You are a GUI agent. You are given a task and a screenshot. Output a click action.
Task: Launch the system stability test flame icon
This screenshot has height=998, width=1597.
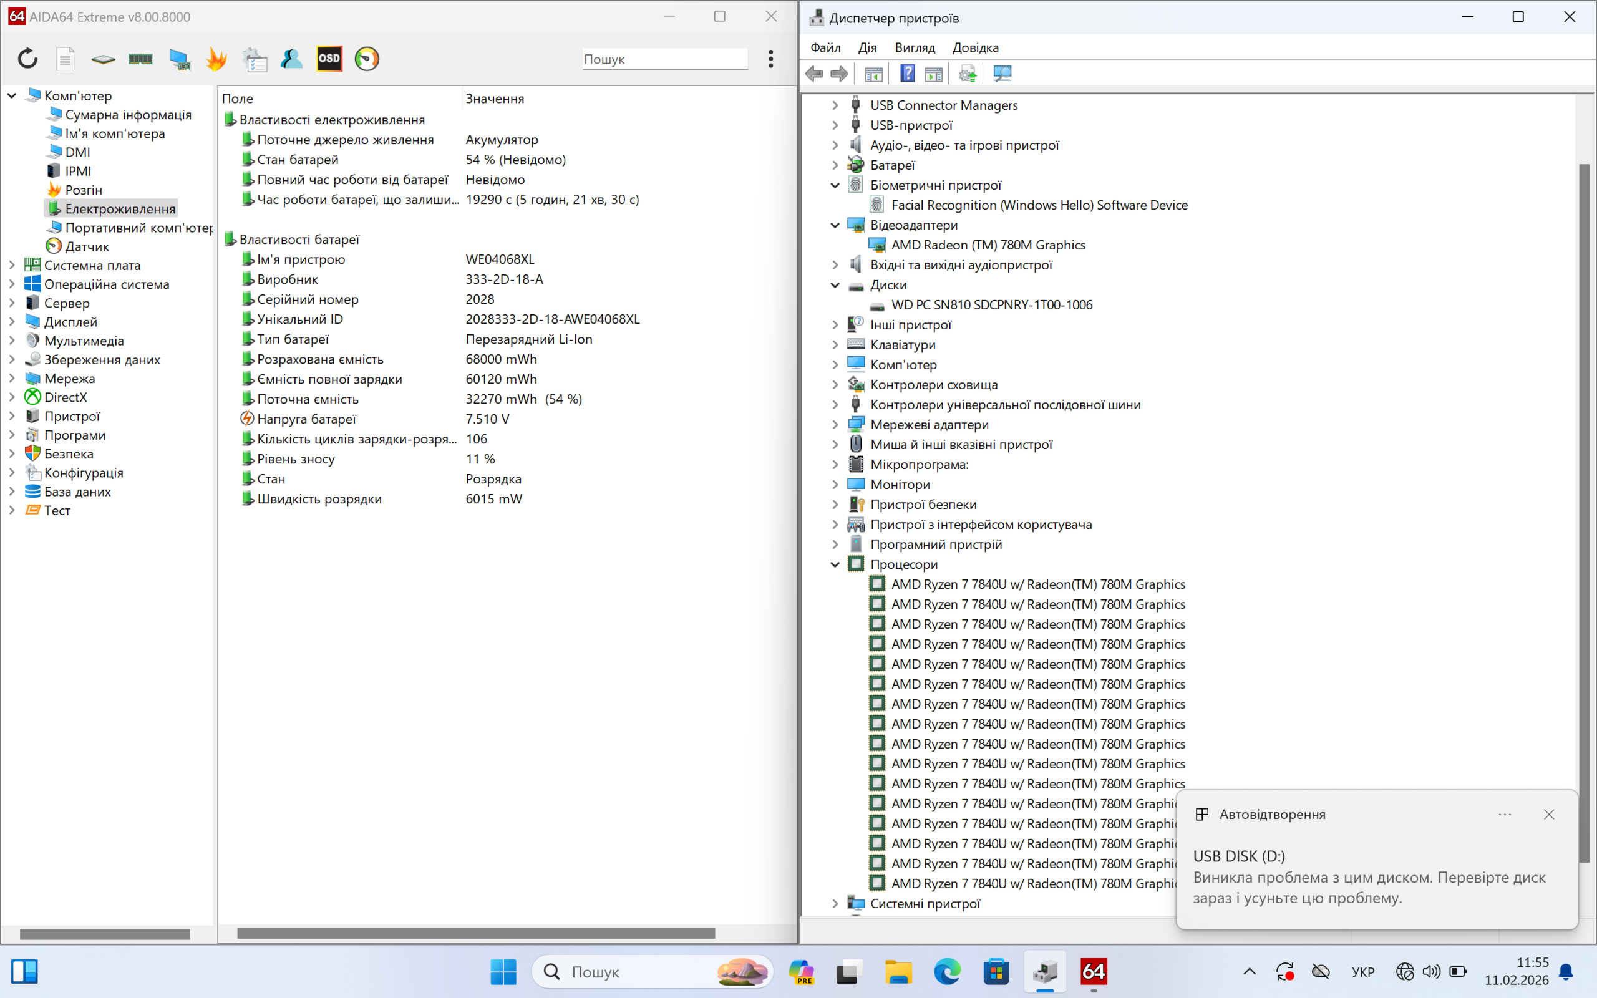click(216, 59)
